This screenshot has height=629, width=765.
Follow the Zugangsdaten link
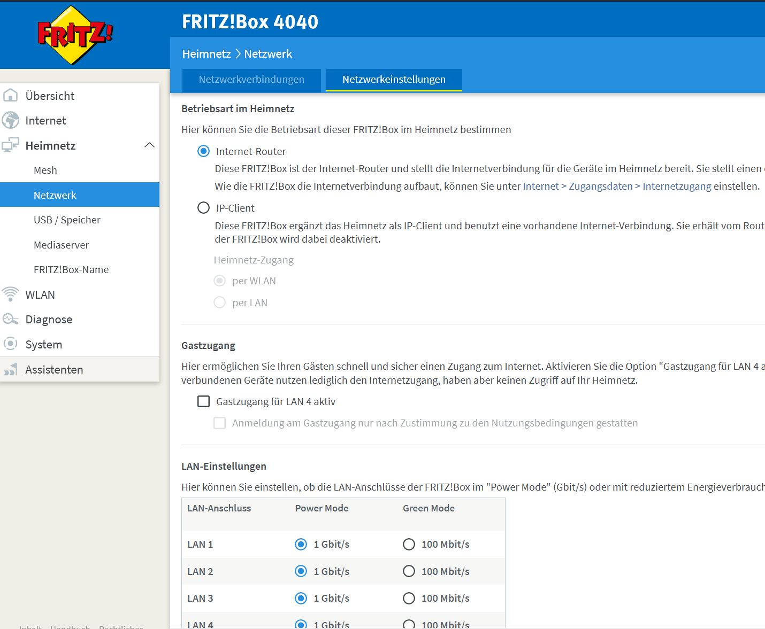coord(600,186)
